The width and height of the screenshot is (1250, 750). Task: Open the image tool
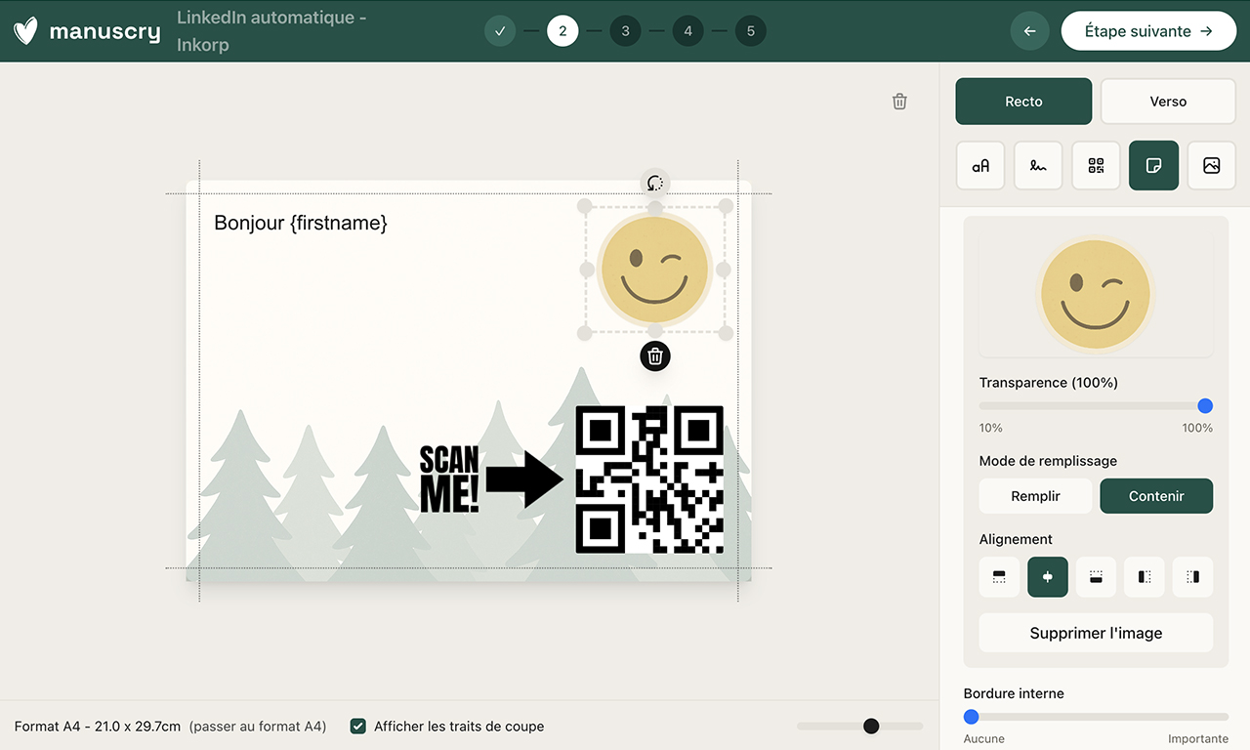tap(1212, 166)
